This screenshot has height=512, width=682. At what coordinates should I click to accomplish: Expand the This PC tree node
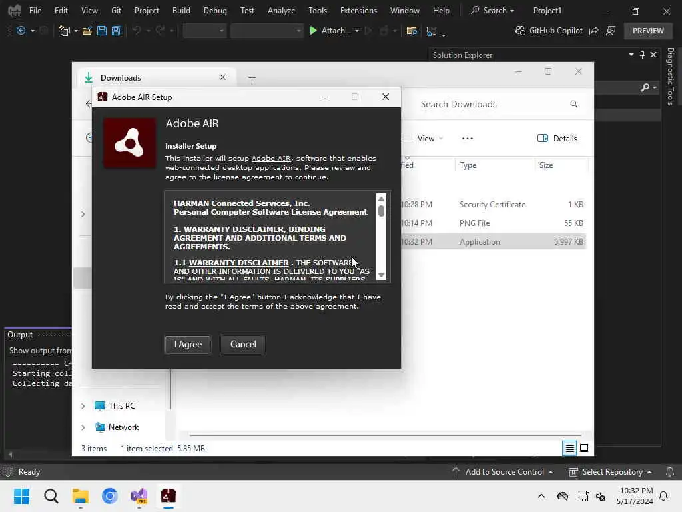pyautogui.click(x=83, y=406)
